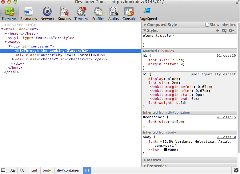Open the Timeline panel
The width and height of the screenshot is (240, 174).
[x=82, y=14]
